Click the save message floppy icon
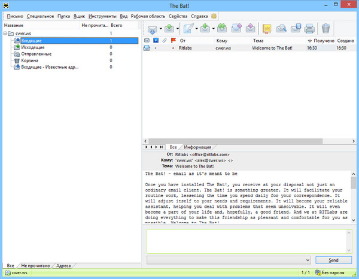This screenshot has width=359, height=279. click(x=295, y=28)
